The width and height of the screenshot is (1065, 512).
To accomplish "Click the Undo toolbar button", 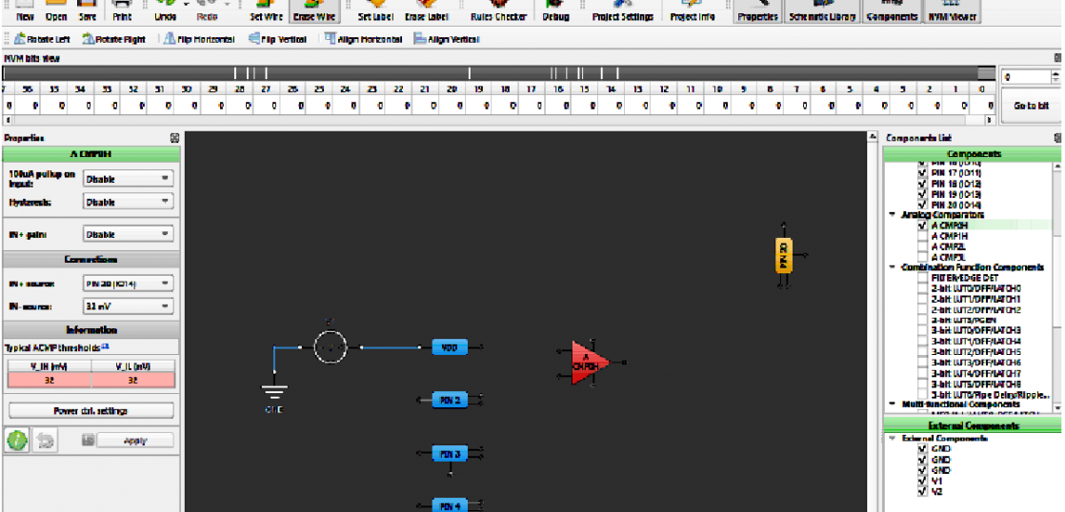I will 165,11.
